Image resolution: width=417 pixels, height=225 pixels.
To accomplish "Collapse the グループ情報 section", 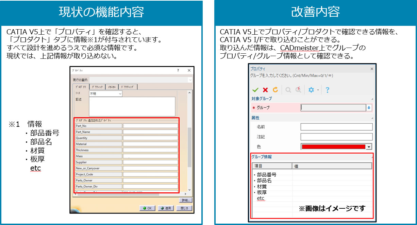I will pos(372,157).
